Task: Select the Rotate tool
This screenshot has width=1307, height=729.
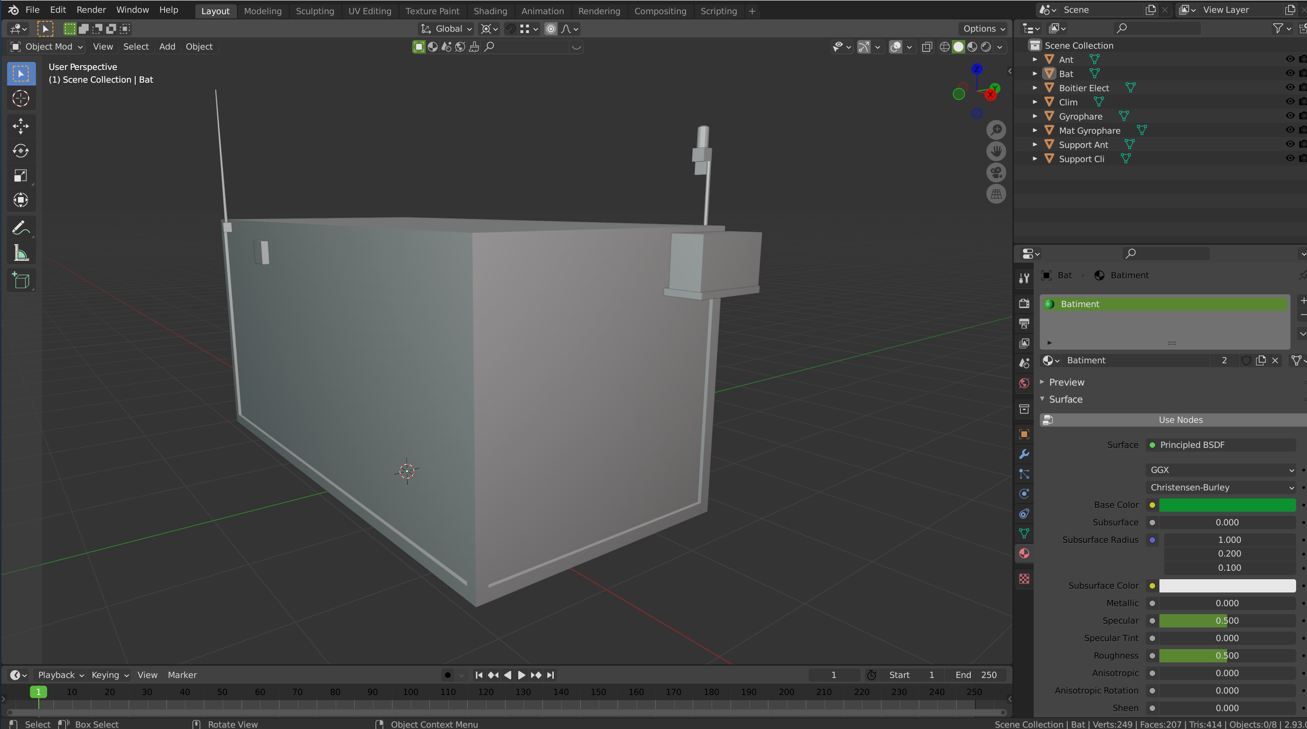Action: coord(21,151)
